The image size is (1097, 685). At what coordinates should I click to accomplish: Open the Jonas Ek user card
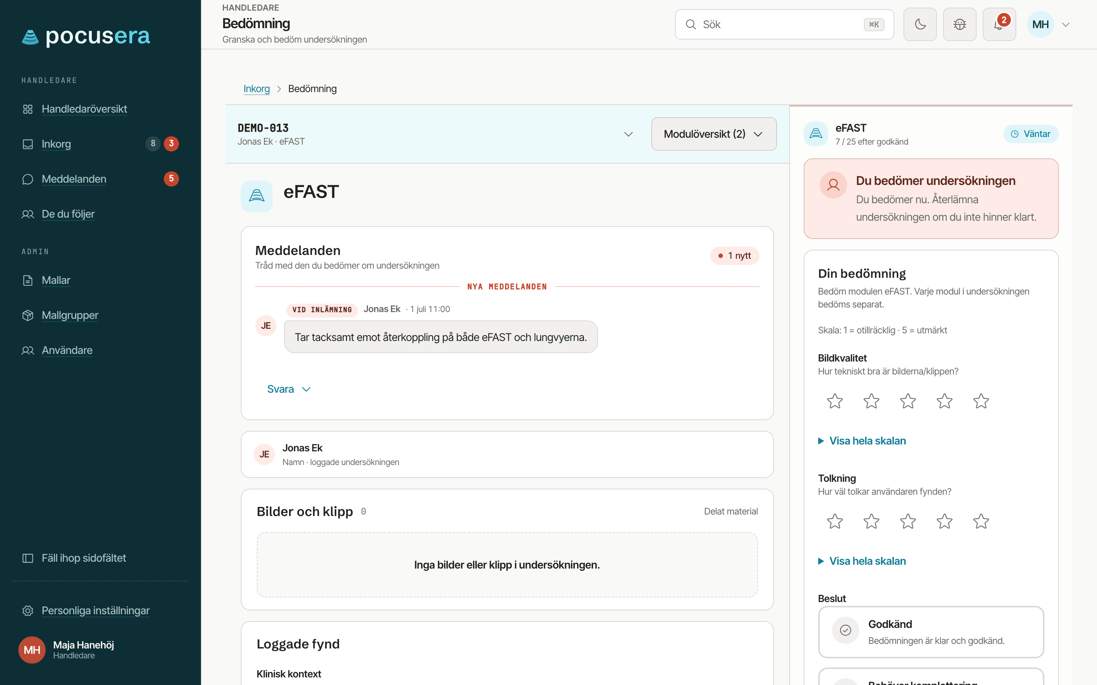click(507, 454)
